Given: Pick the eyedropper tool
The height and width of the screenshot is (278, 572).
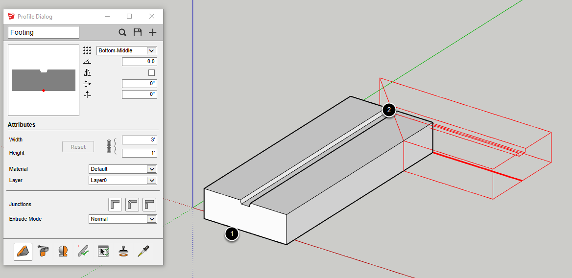Looking at the screenshot, I should pyautogui.click(x=143, y=252).
